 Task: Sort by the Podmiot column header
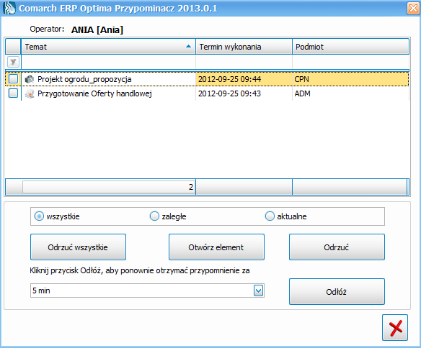click(x=350, y=47)
